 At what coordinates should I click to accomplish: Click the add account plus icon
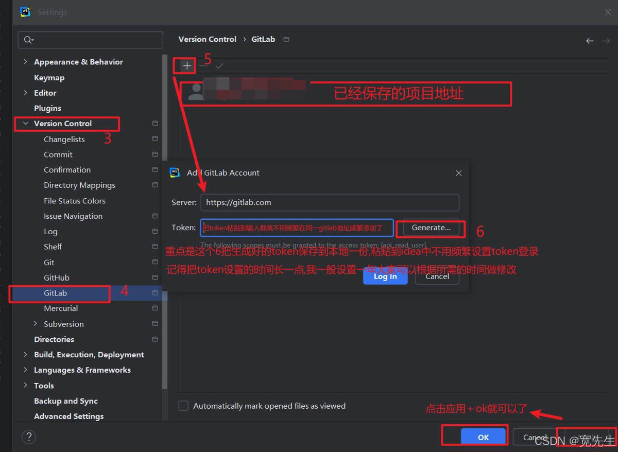(187, 66)
